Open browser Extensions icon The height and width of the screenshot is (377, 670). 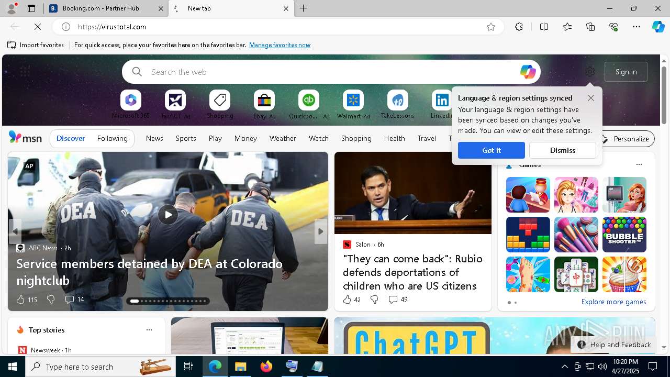click(519, 27)
